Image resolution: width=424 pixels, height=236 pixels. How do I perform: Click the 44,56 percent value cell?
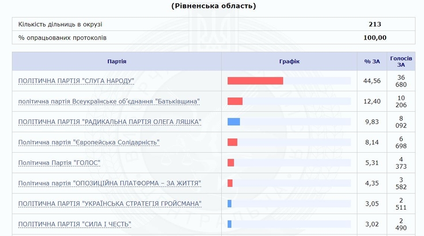pyautogui.click(x=372, y=81)
